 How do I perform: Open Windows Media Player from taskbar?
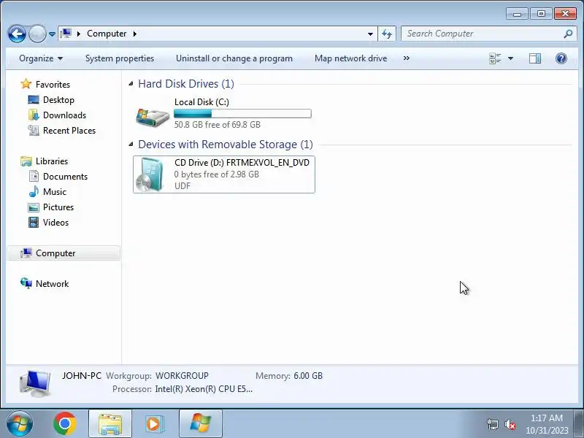tap(153, 424)
